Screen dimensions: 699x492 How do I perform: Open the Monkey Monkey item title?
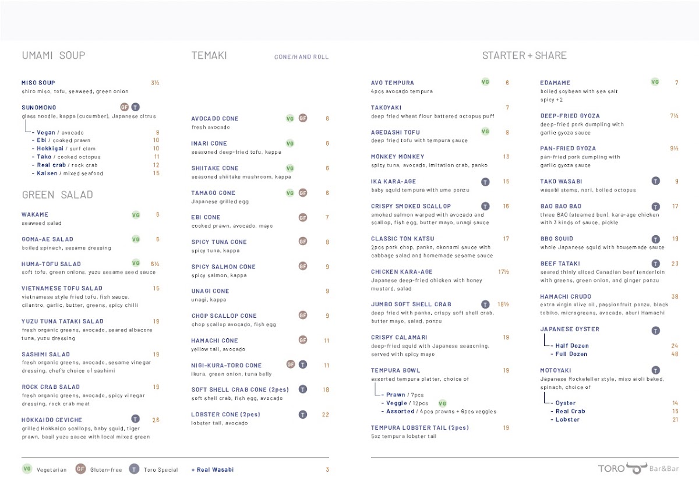click(398, 157)
